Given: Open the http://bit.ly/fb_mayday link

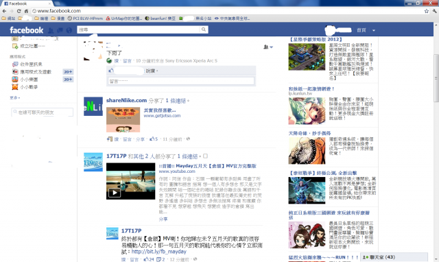Looking at the screenshot, I should 158,252.
